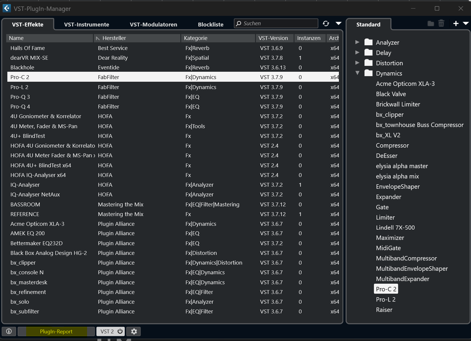Open the plug-in information icon
This screenshot has height=341, width=471.
[9, 331]
